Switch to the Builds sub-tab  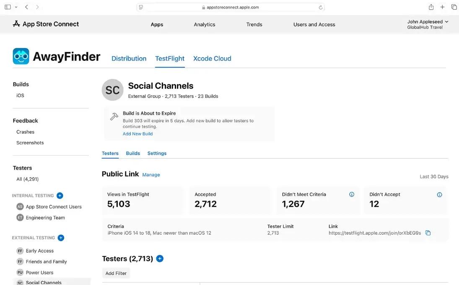pos(133,153)
